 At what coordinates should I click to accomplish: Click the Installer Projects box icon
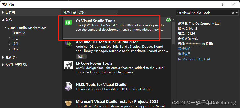click(68, 103)
